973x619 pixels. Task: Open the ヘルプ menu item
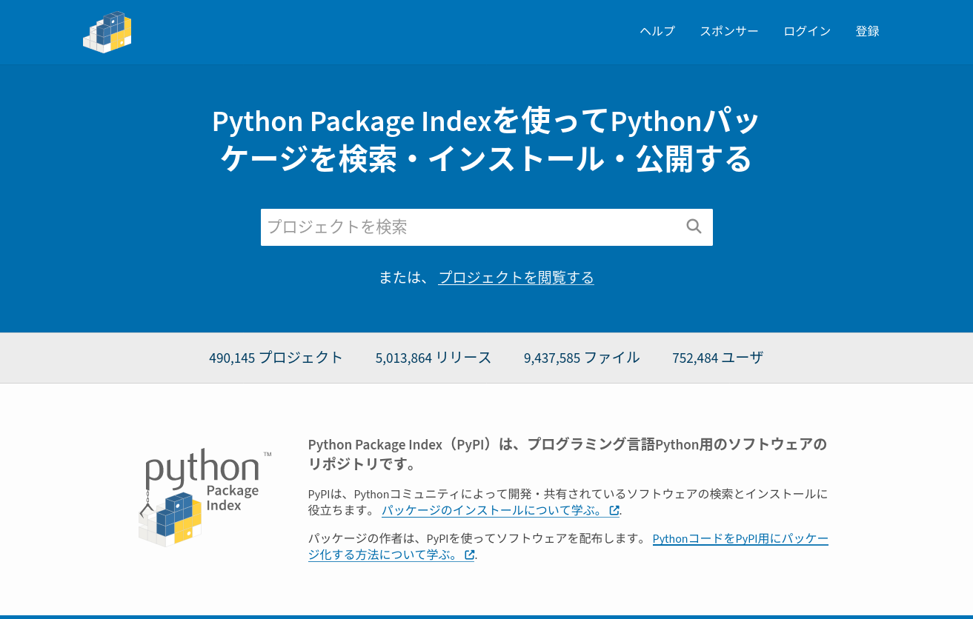pyautogui.click(x=657, y=31)
